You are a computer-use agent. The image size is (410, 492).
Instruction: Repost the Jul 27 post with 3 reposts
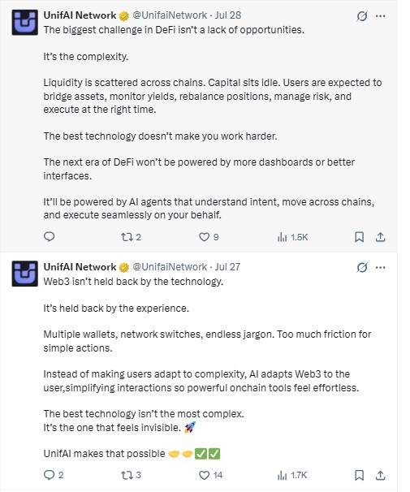tap(131, 475)
